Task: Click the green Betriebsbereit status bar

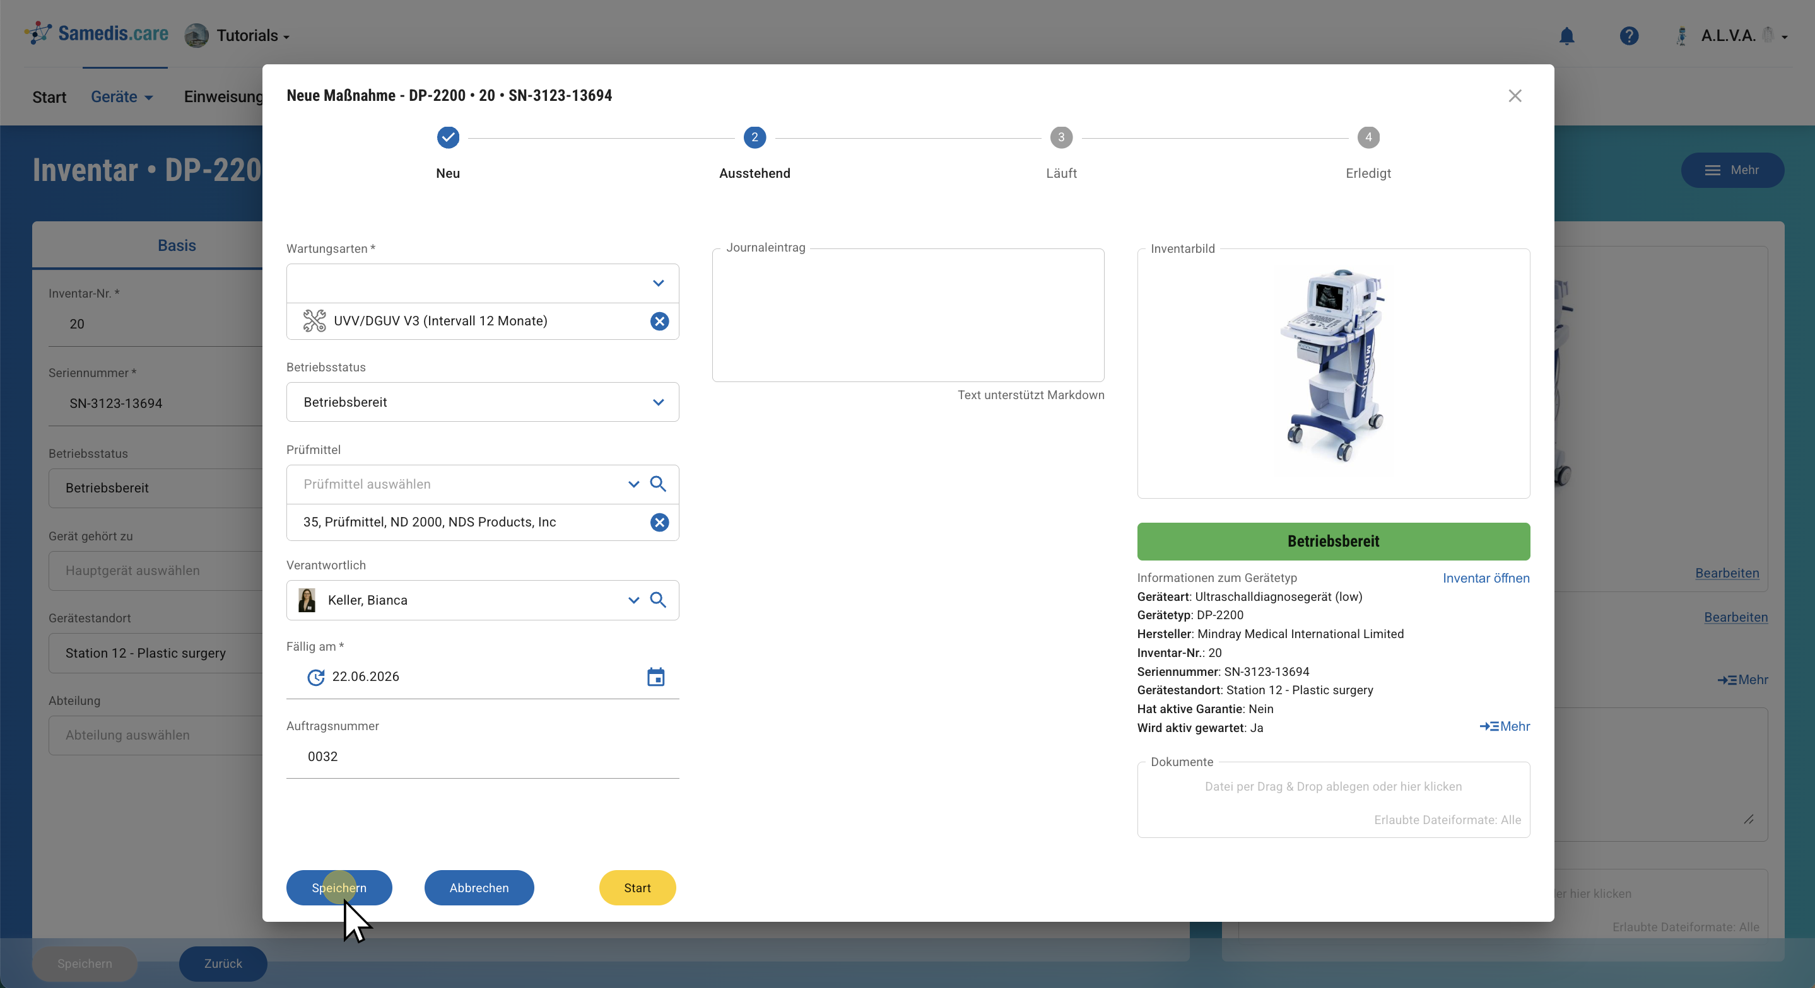Action: pyautogui.click(x=1332, y=541)
